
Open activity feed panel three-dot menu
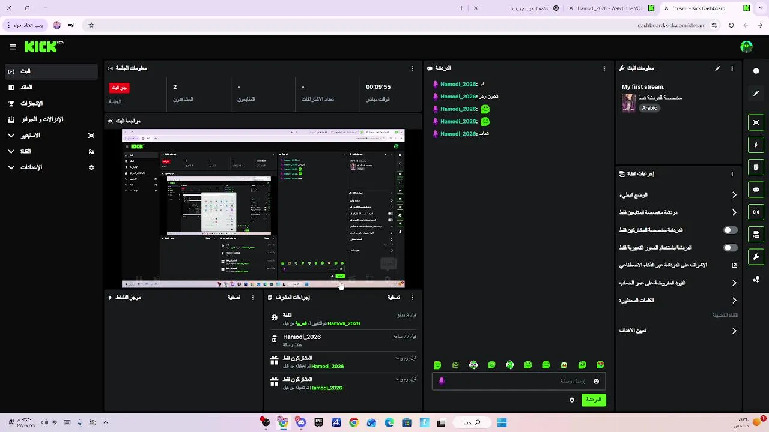[252, 298]
